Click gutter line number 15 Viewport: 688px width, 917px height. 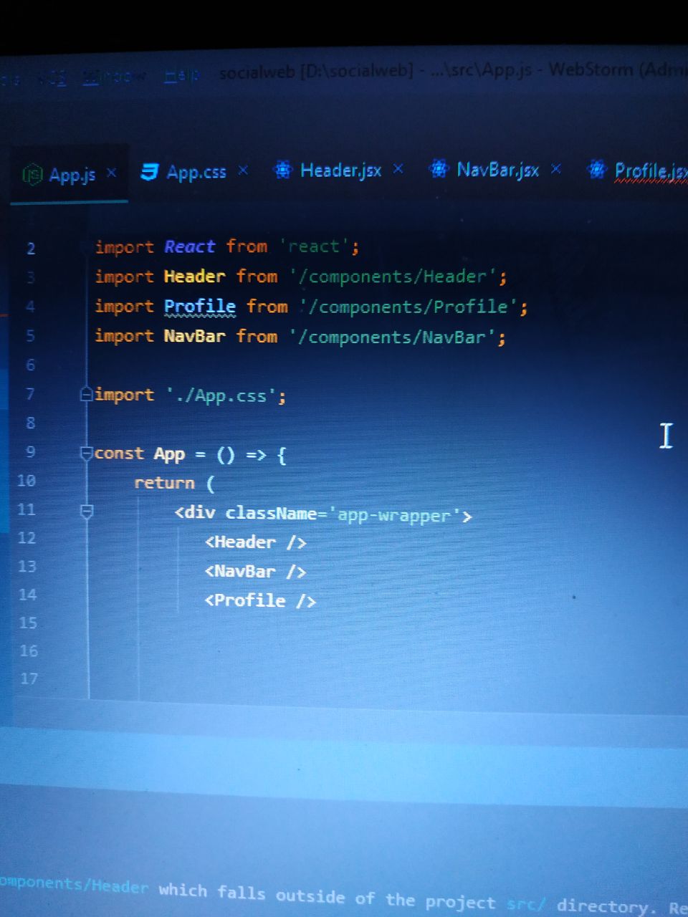click(28, 623)
